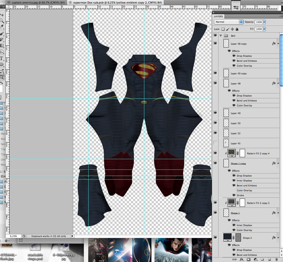This screenshot has height=262, width=283.
Task: Open add layer style fx button at panel bottom
Action: [x=242, y=260]
